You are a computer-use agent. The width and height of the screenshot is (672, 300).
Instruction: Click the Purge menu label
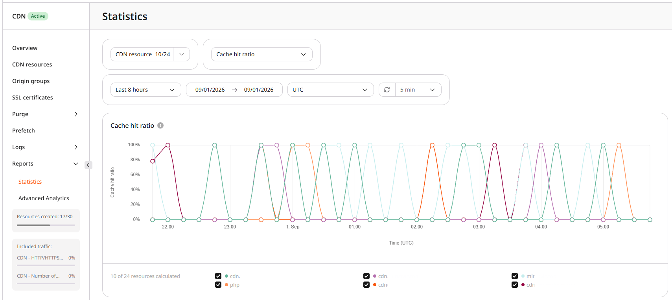(20, 114)
